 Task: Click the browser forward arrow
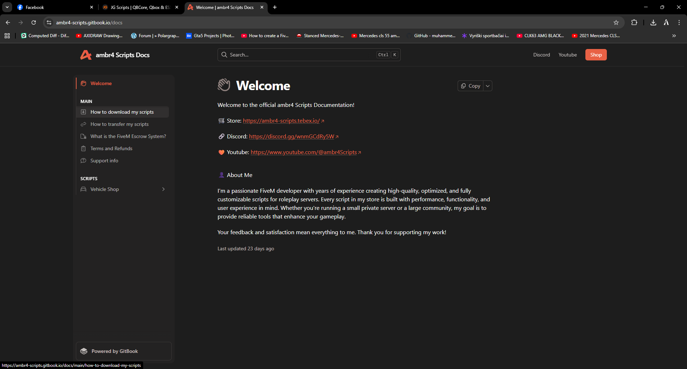pos(21,23)
